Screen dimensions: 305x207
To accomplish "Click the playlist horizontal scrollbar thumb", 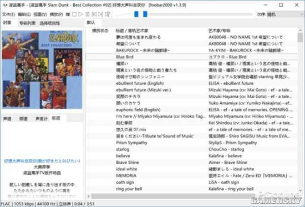I will [173, 196].
